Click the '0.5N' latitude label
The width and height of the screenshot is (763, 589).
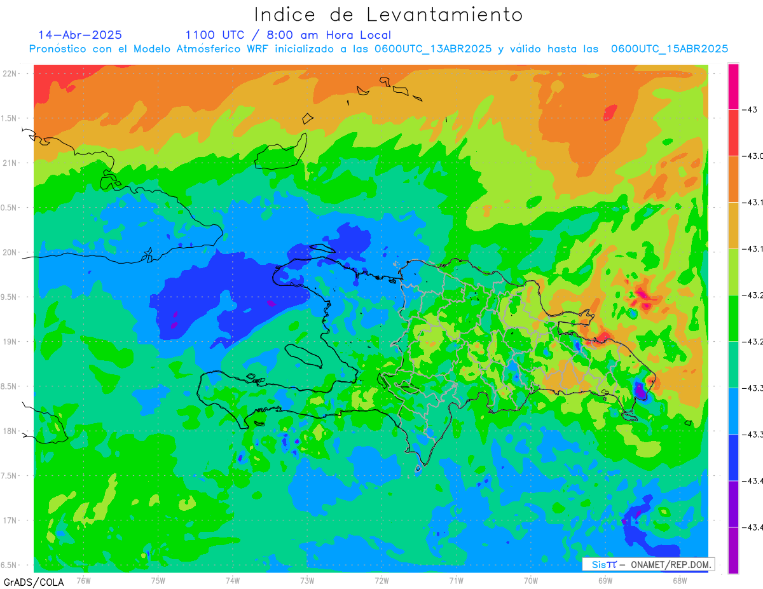pos(9,208)
